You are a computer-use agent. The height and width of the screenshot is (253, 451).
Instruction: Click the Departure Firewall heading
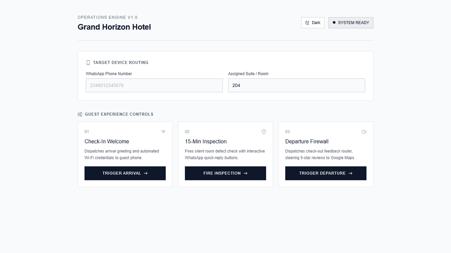(x=307, y=141)
